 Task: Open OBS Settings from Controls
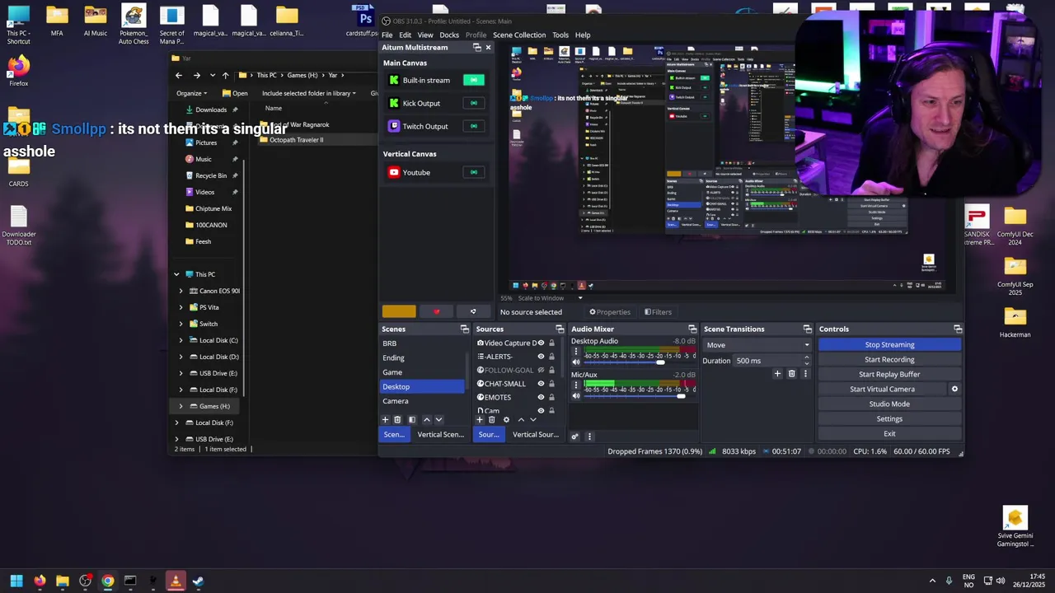[889, 418]
